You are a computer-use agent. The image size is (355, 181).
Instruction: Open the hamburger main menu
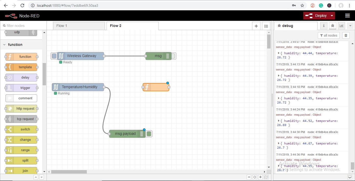[x=347, y=16]
